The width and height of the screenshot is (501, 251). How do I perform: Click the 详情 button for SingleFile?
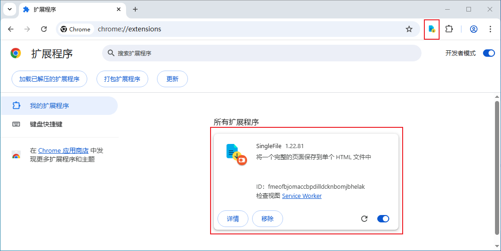pyautogui.click(x=233, y=219)
